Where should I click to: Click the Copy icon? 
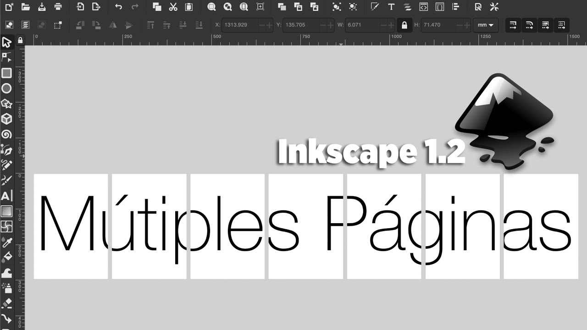(x=157, y=7)
